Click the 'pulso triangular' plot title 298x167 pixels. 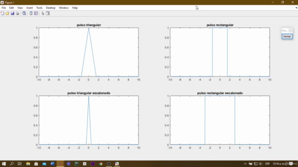89,25
